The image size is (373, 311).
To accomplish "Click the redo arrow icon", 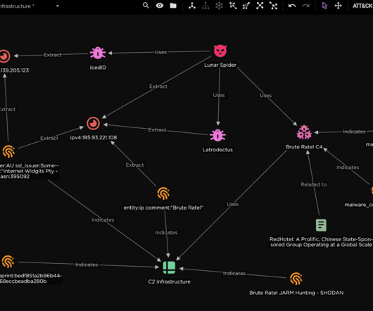I will [305, 6].
